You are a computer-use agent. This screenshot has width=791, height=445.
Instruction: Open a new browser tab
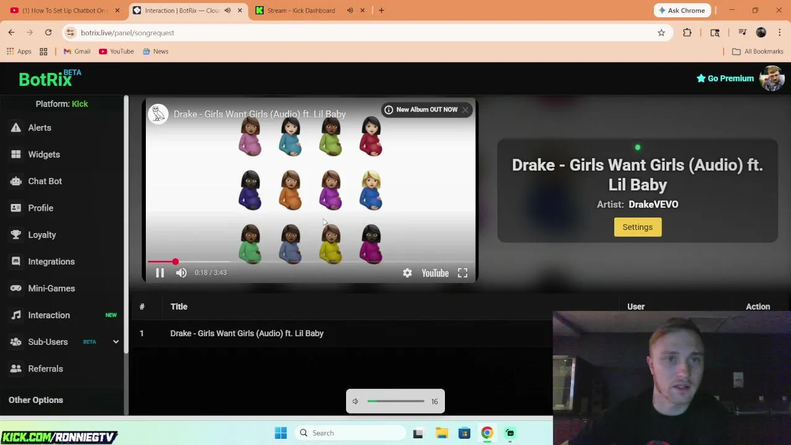(381, 11)
